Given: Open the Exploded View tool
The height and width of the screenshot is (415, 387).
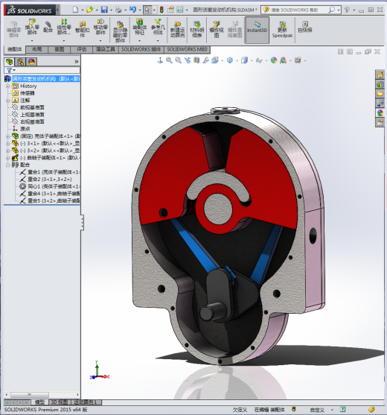Looking at the screenshot, I should 217,29.
